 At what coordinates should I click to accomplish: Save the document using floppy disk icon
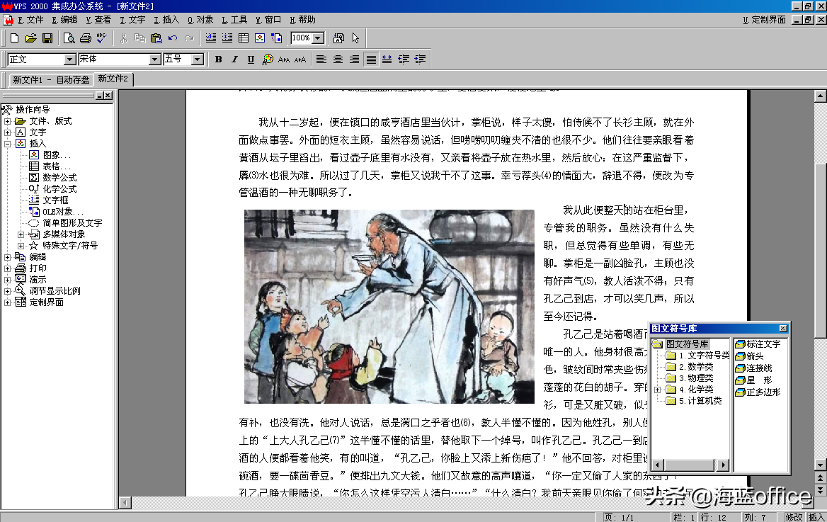[x=47, y=38]
